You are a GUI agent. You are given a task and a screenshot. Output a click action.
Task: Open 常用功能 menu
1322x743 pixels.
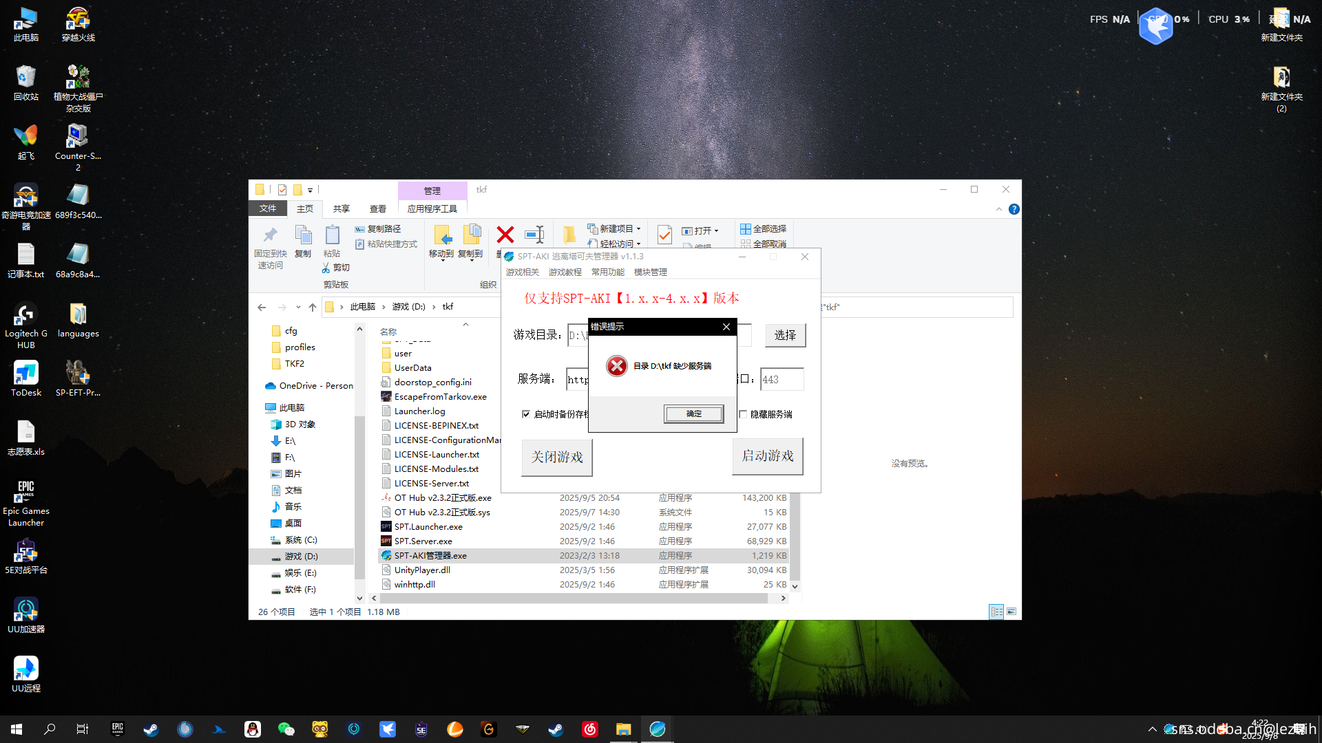(x=608, y=272)
